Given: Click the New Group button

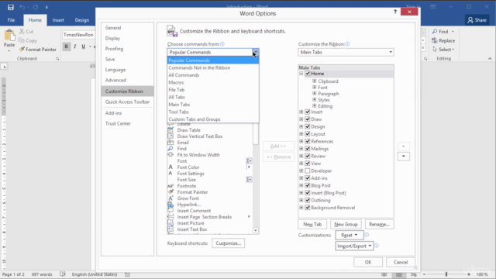Looking at the screenshot, I should pos(346,224).
